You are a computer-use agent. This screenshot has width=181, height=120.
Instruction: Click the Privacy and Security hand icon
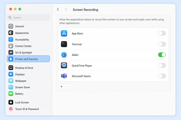pyautogui.click(x=11, y=59)
